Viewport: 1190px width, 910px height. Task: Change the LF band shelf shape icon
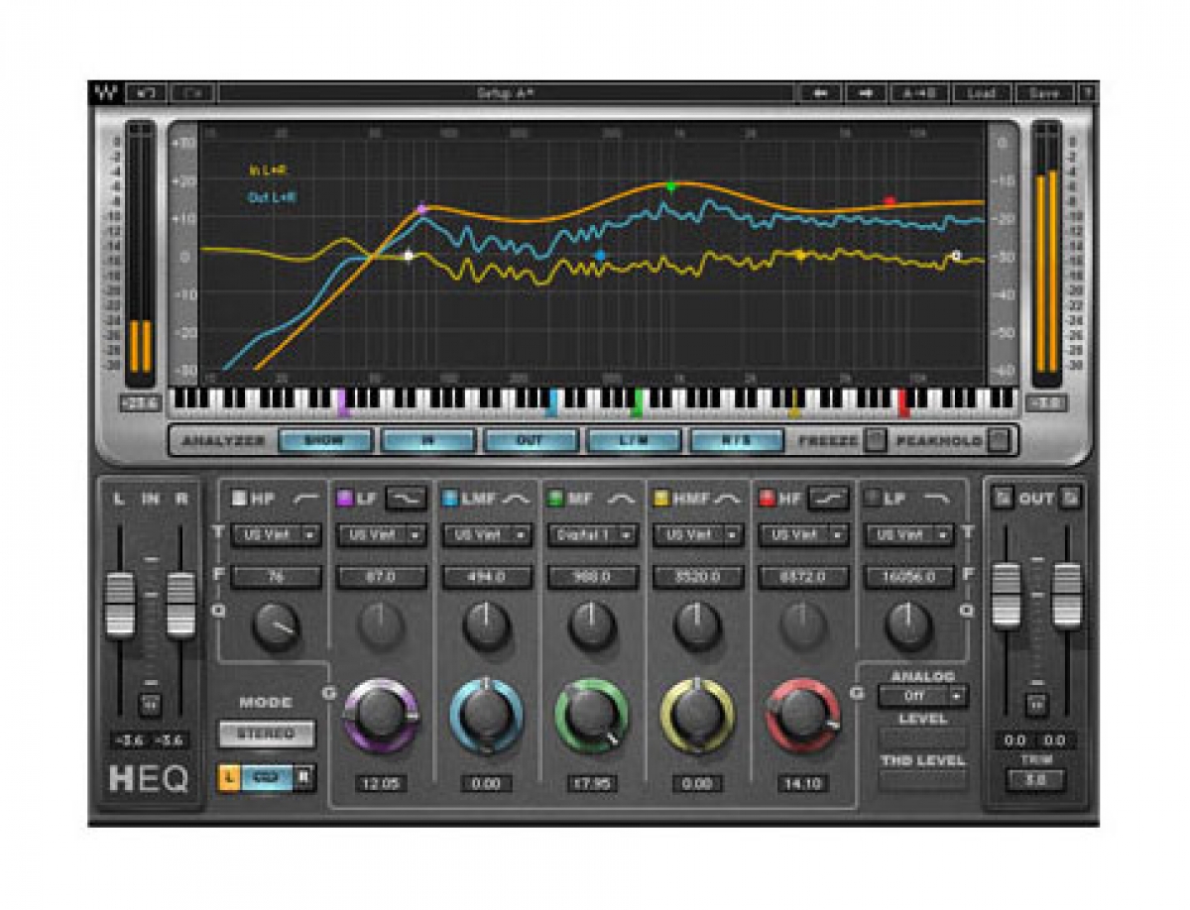pos(405,499)
